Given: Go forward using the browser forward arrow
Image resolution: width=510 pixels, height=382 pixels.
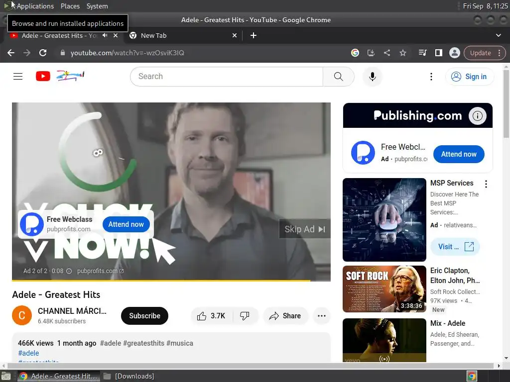Looking at the screenshot, I should click(27, 53).
